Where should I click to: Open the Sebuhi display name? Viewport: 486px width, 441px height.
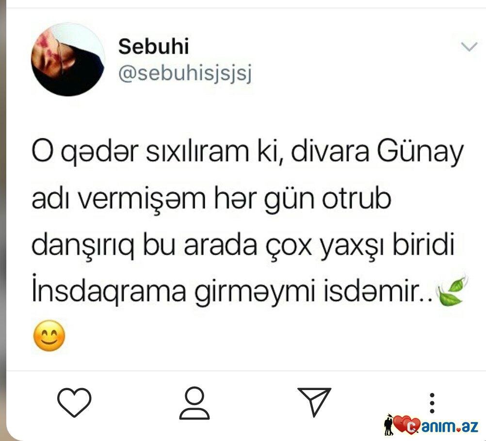153,47
